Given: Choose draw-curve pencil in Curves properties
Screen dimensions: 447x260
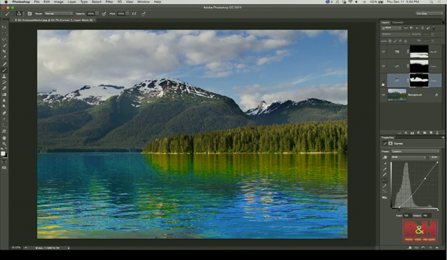Looking at the screenshot, I should pos(384,186).
